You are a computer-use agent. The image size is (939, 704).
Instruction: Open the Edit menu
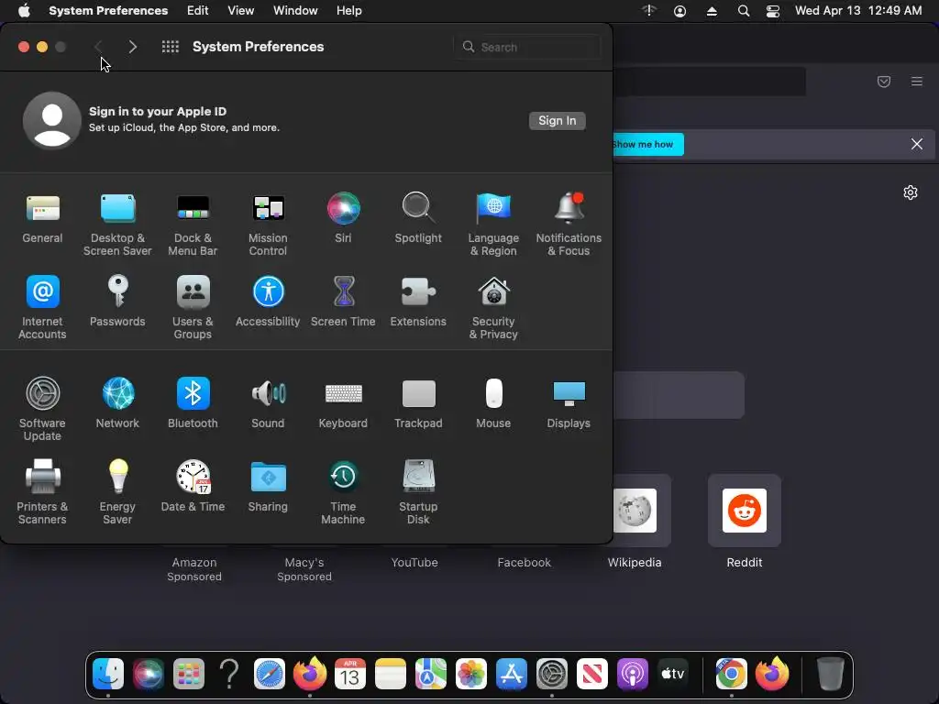point(198,11)
